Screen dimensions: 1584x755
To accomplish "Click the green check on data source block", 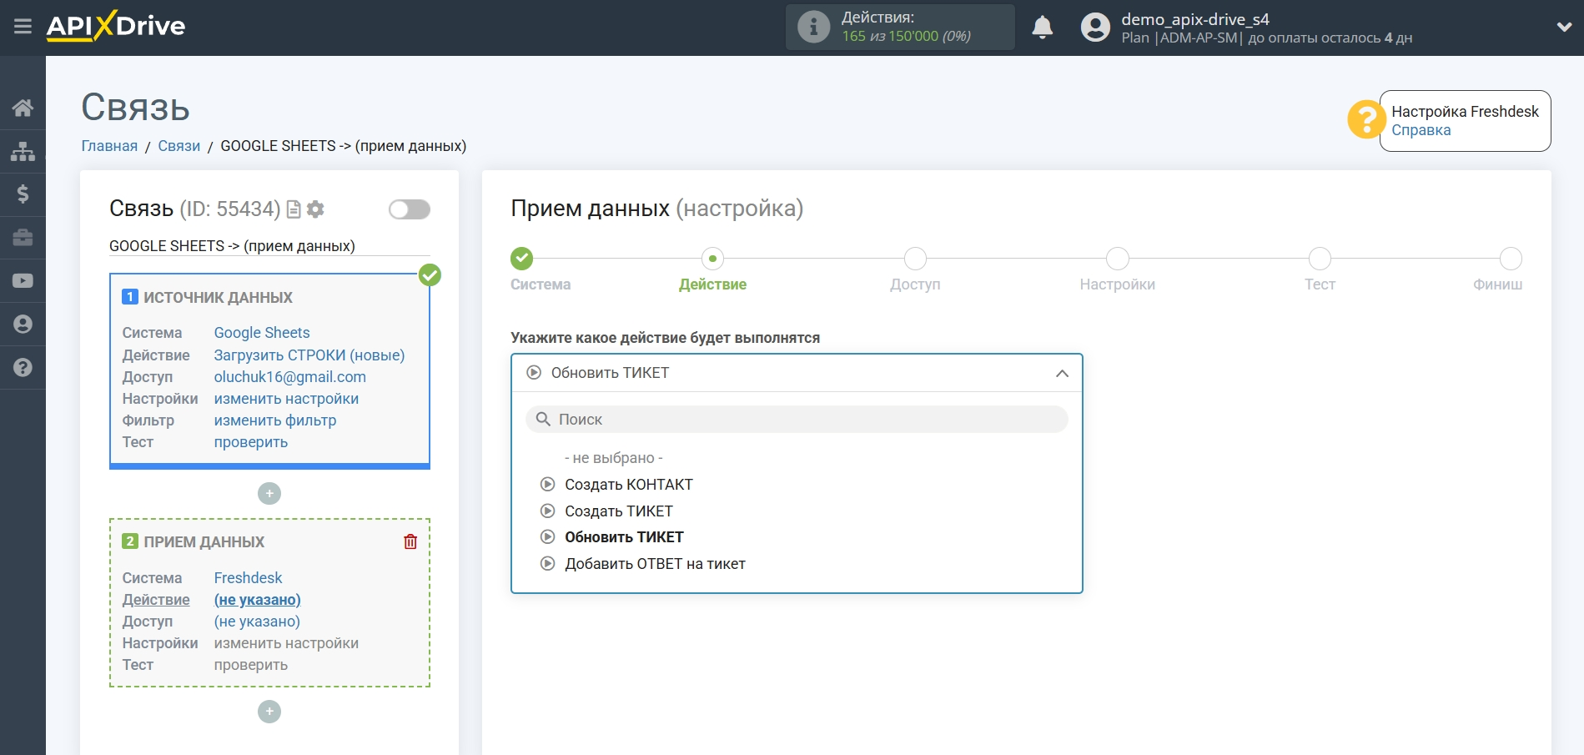I will point(430,274).
